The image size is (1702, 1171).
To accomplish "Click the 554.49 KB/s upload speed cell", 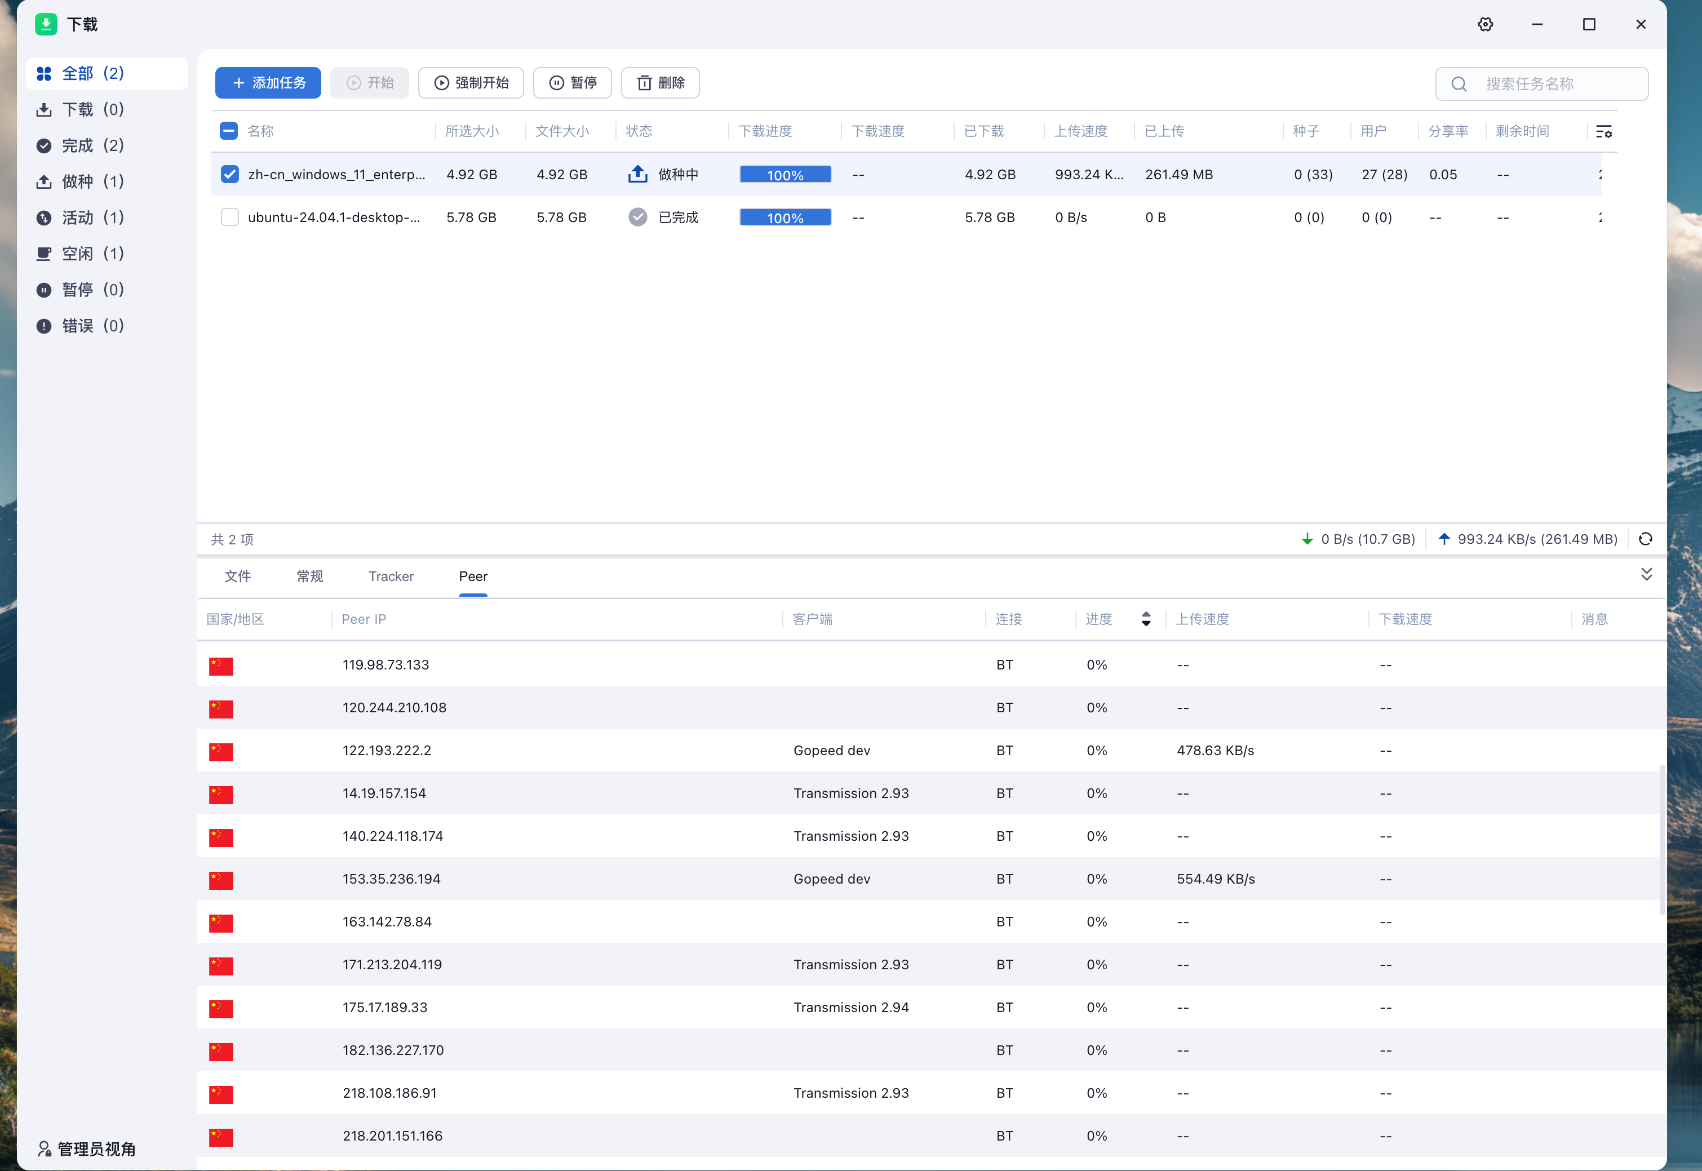I will pos(1216,879).
